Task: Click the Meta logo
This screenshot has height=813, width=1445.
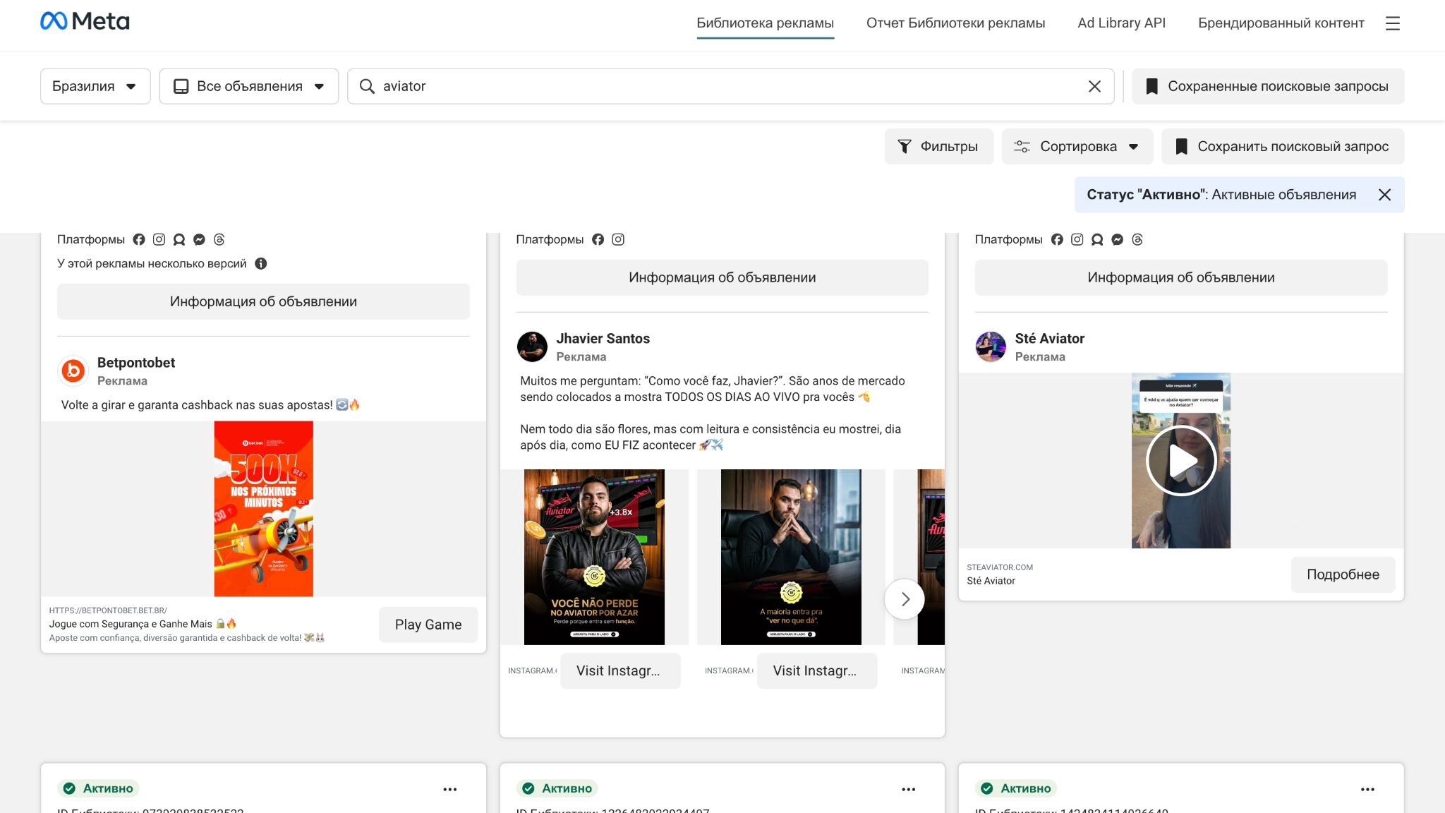Action: [x=85, y=21]
